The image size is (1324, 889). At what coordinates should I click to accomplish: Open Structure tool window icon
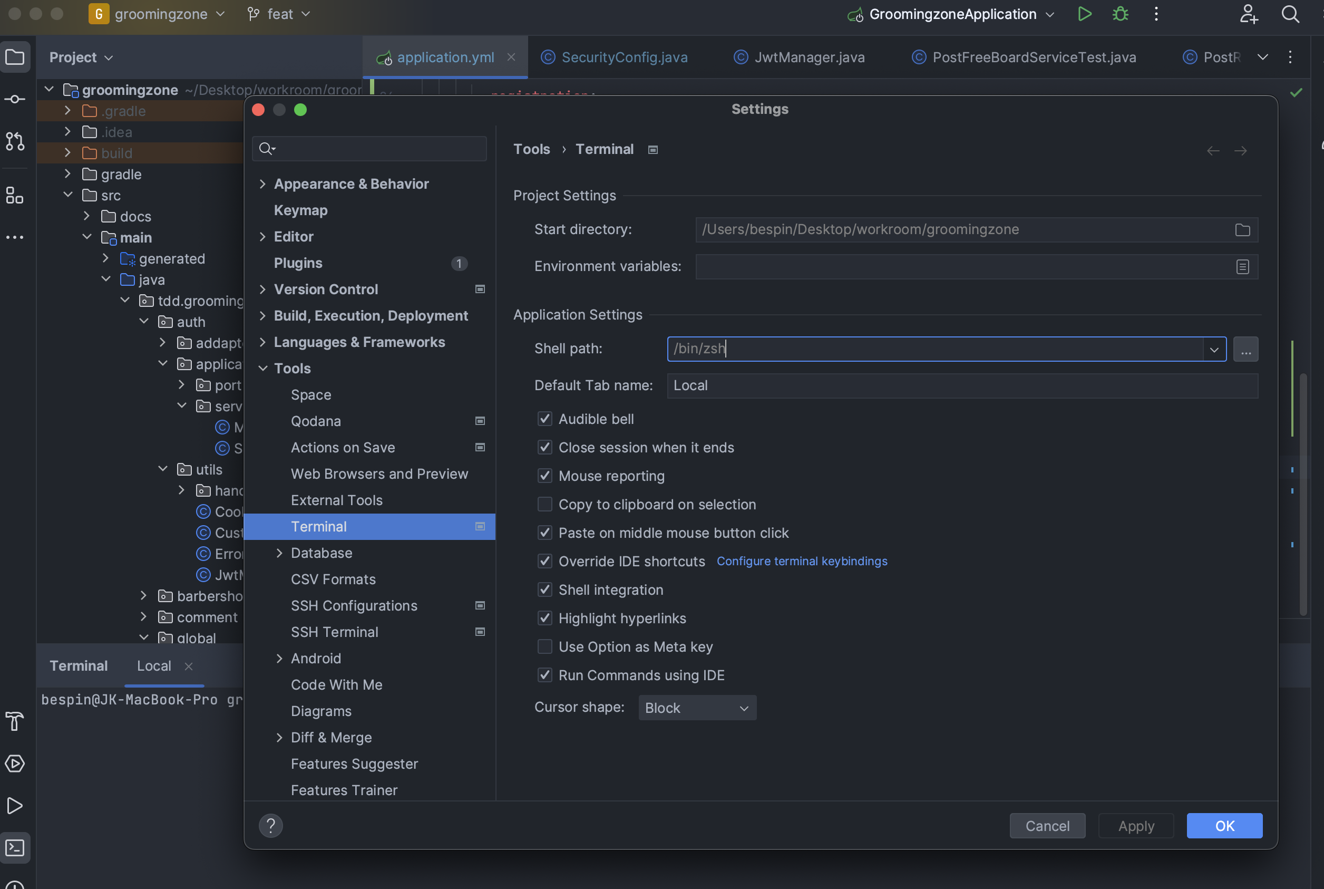(15, 196)
